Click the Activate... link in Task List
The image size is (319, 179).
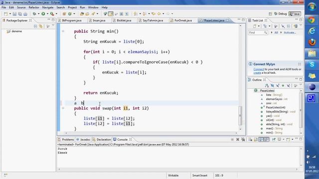point(290,32)
